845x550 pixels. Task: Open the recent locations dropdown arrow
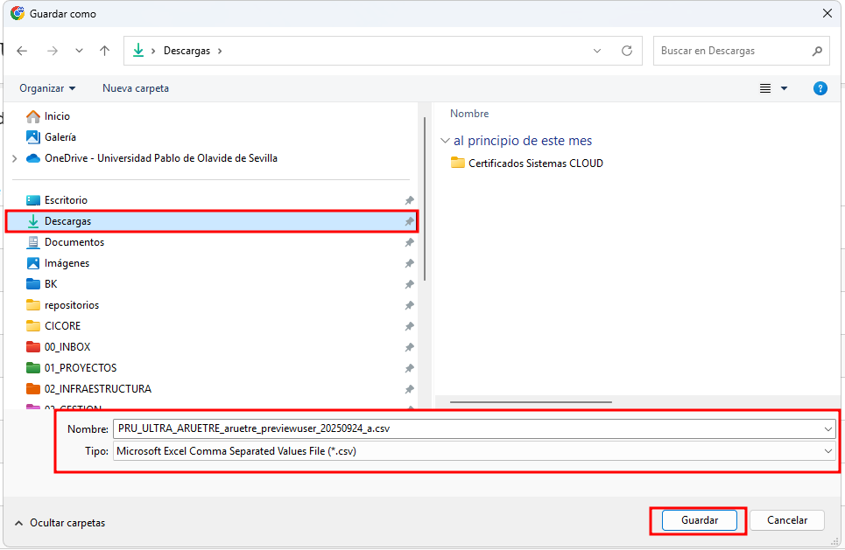tap(79, 51)
